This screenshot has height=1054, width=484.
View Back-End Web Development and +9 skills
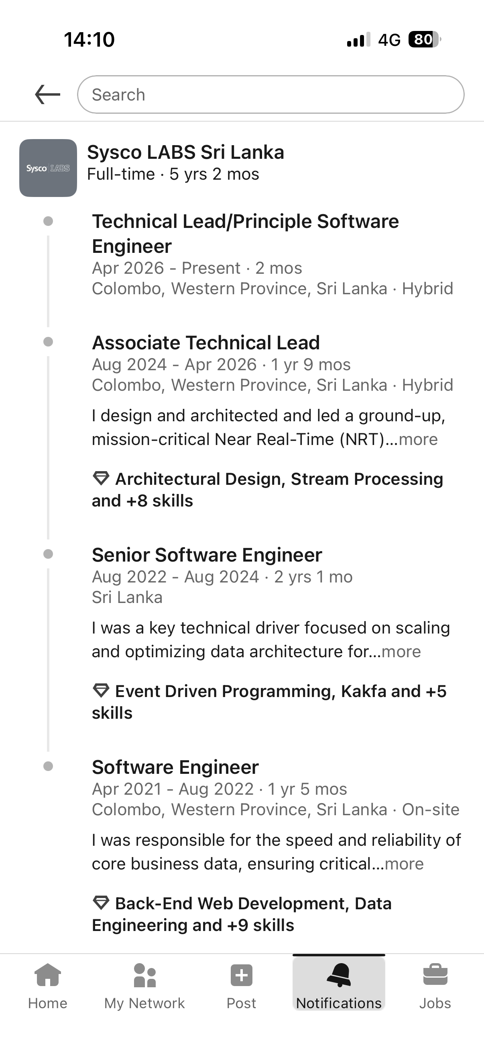pos(242,915)
